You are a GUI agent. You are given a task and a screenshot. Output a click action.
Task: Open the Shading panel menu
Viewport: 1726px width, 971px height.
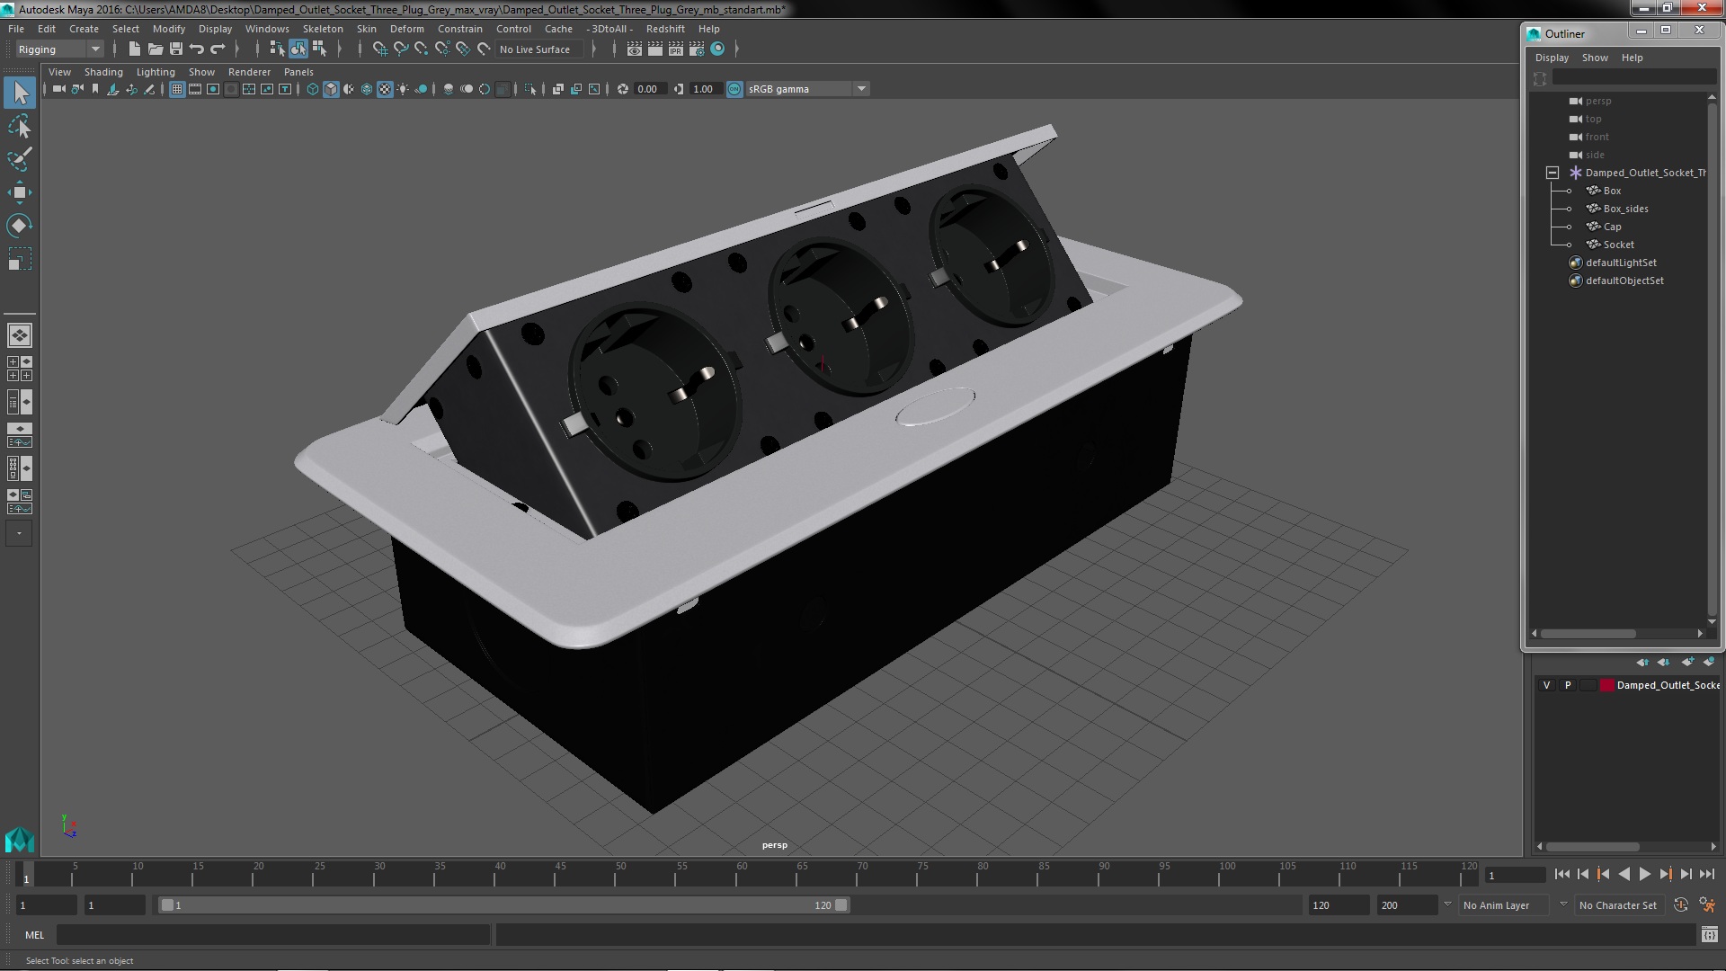point(103,72)
